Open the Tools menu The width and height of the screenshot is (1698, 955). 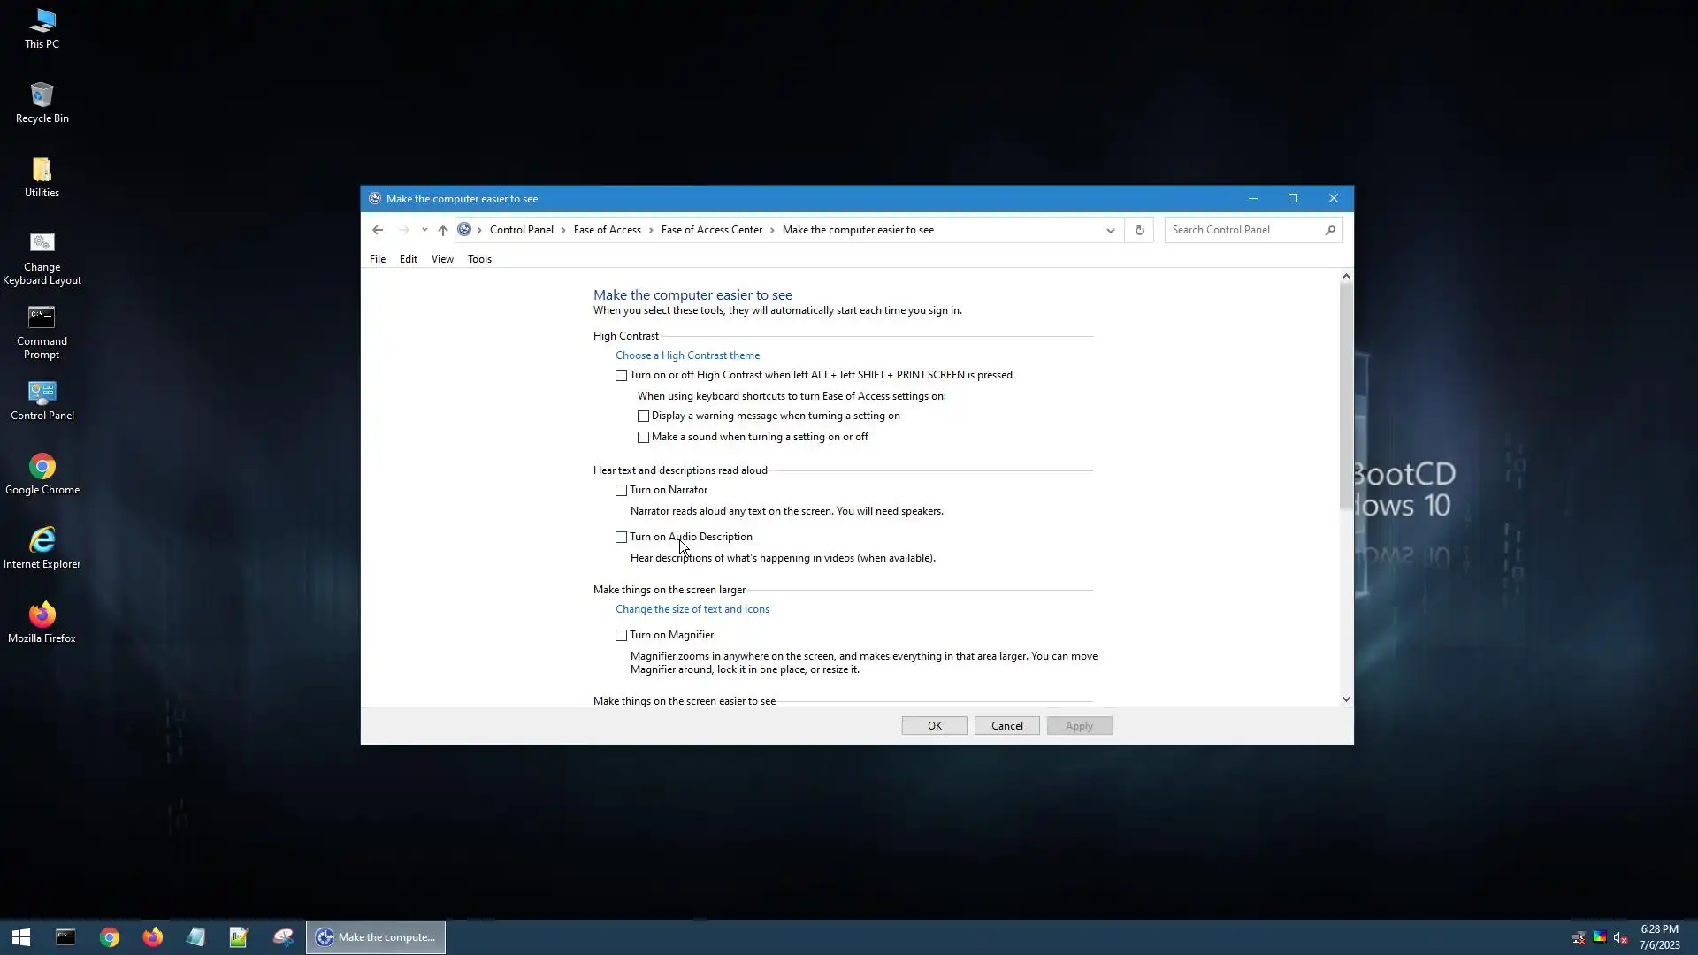click(479, 259)
